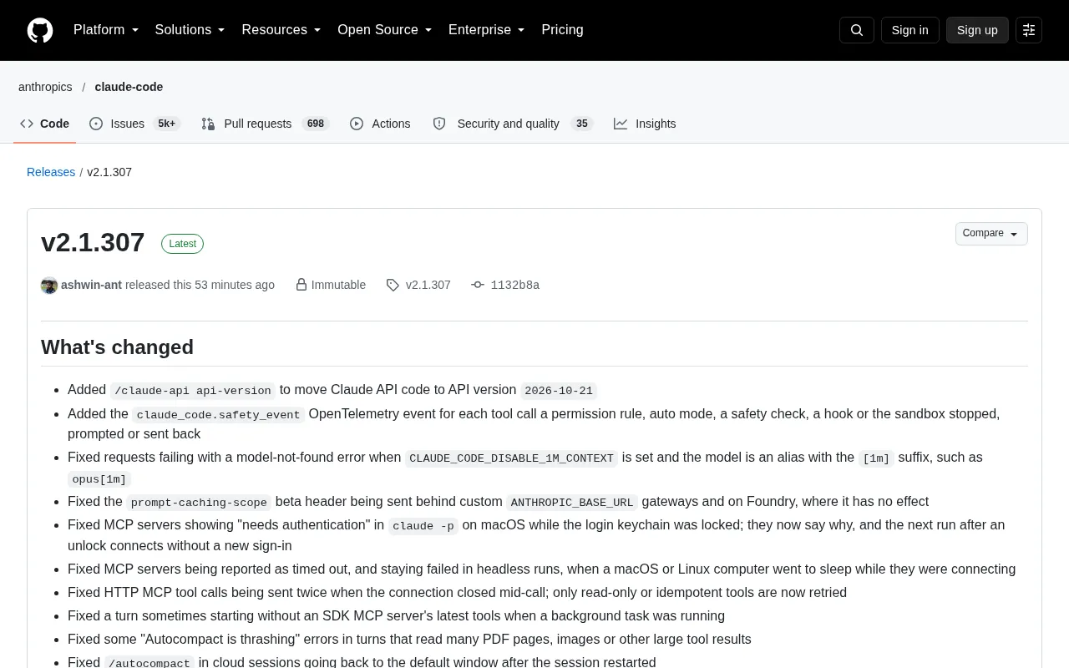Click the Sign up button
The height and width of the screenshot is (668, 1069).
[x=977, y=30]
